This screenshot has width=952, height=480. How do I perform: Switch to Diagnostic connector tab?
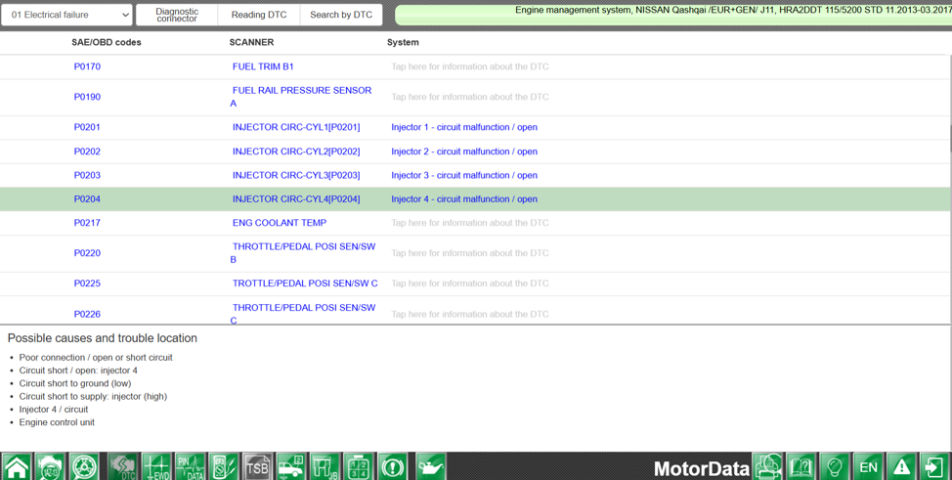tap(177, 15)
